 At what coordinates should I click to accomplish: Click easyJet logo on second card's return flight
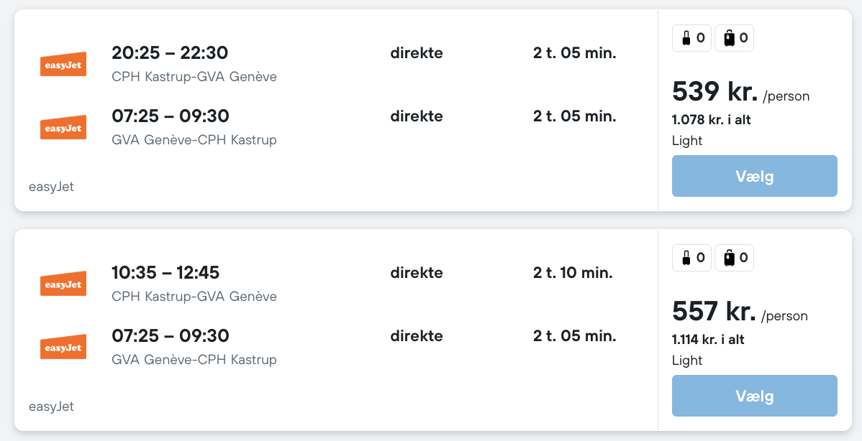(63, 347)
